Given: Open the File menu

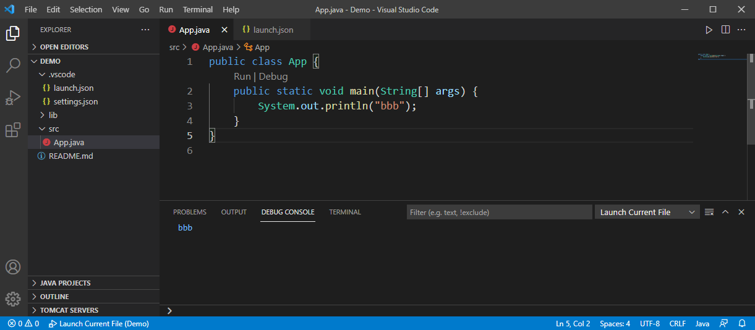Looking at the screenshot, I should 31,9.
